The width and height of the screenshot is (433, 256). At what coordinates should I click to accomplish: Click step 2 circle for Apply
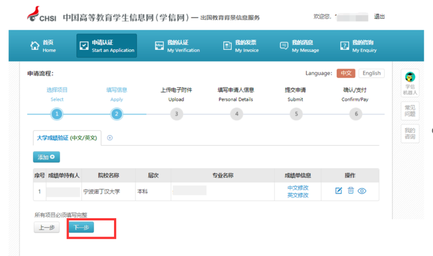116,114
